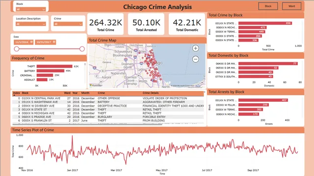
Task: Select the 059XX W DIVERSEY AVE row
Action: [x=108, y=106]
